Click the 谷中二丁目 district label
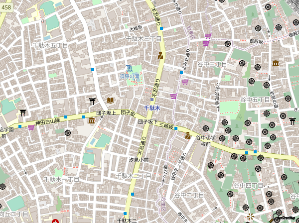 coord(189,195)
